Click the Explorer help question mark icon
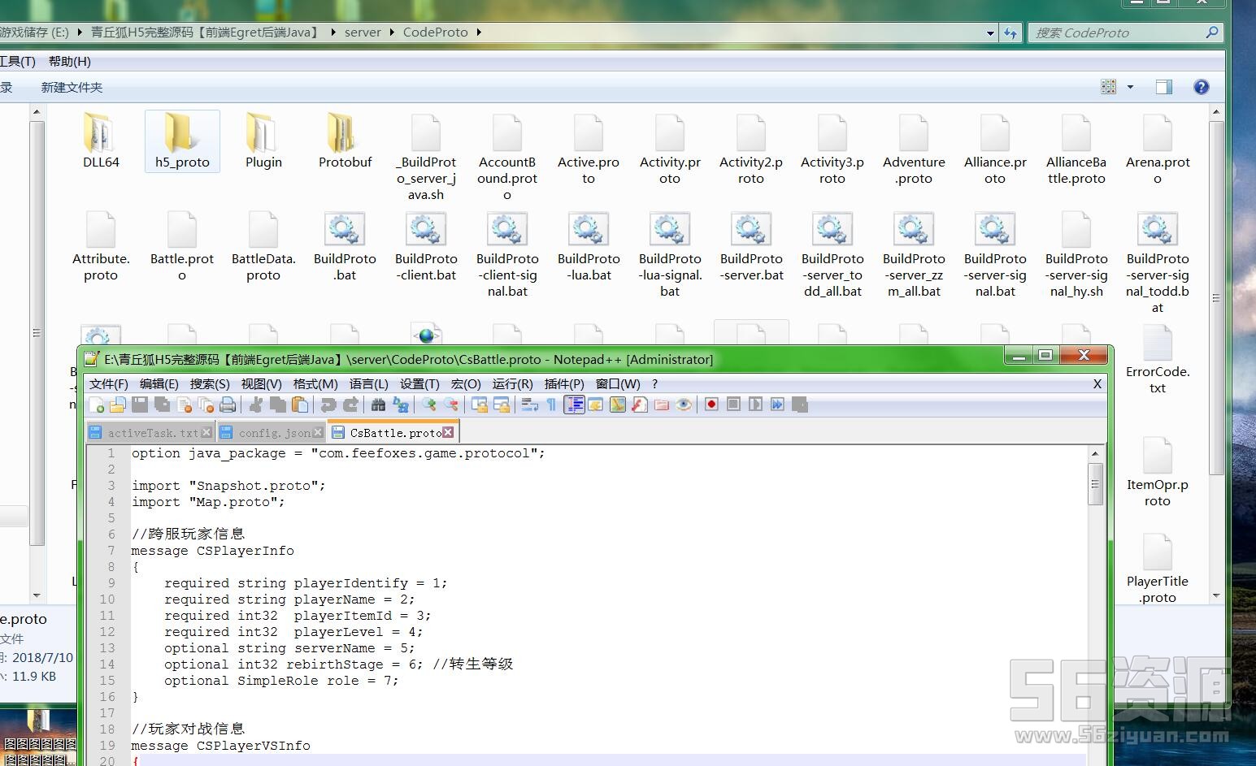The width and height of the screenshot is (1256, 766). [1201, 87]
